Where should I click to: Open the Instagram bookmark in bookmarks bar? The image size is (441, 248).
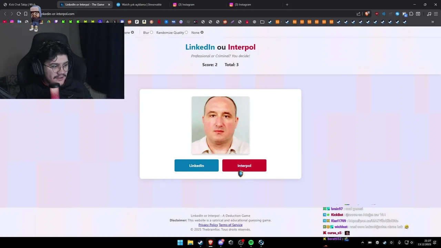pyautogui.click(x=12, y=22)
